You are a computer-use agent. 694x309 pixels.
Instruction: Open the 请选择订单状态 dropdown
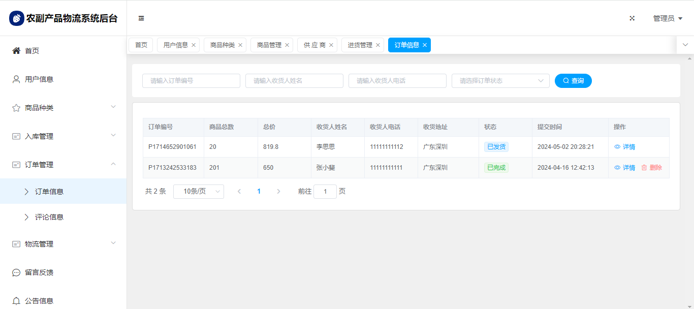tap(500, 81)
